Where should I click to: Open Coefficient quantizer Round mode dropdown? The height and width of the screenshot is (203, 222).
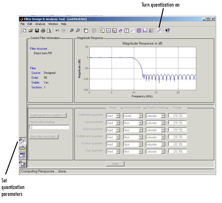point(133,116)
